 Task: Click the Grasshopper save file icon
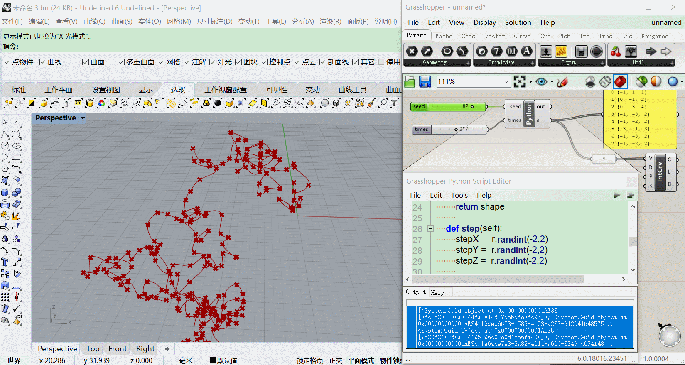(x=425, y=82)
